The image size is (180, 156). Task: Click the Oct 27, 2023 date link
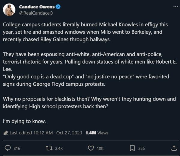click(69, 133)
